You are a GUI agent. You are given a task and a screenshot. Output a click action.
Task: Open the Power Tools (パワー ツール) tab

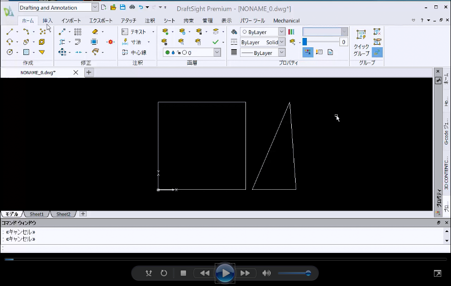click(x=252, y=21)
